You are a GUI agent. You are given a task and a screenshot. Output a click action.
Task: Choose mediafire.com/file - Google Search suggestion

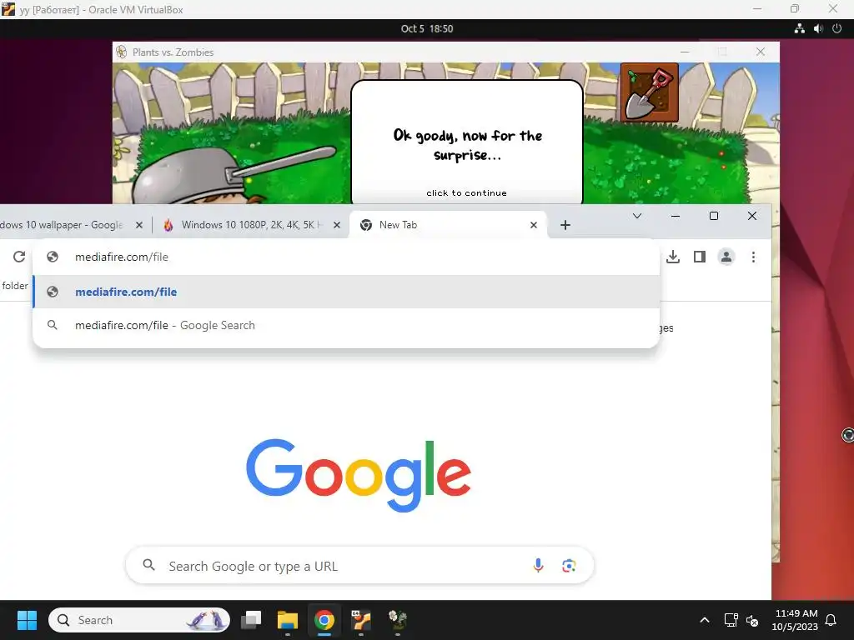(346, 326)
